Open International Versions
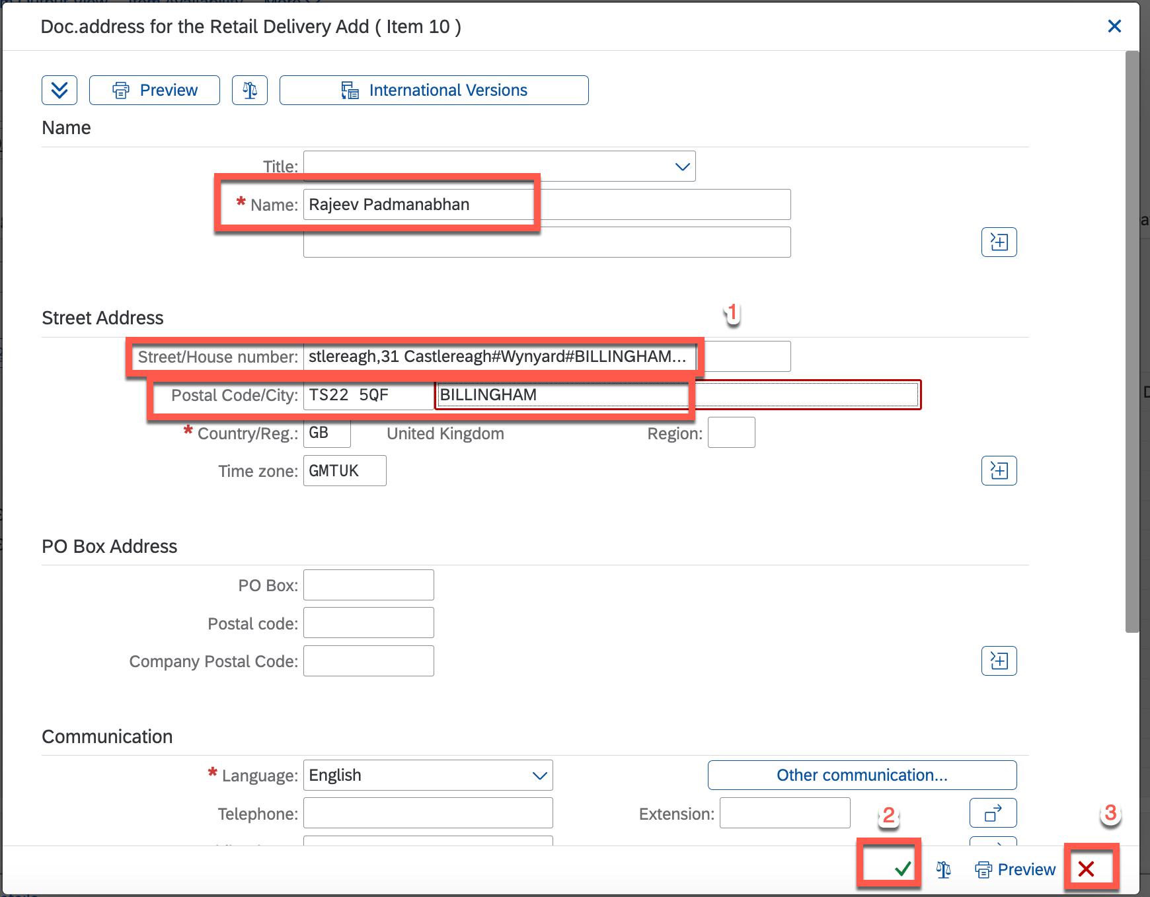 point(434,90)
